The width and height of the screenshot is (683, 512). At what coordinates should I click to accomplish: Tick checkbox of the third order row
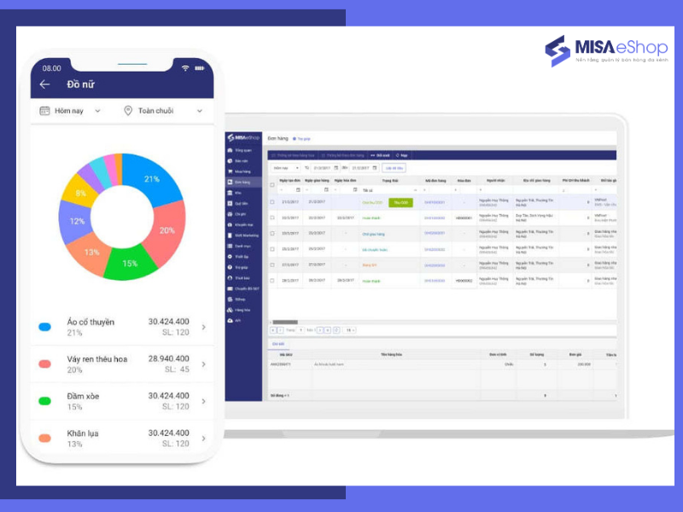(x=272, y=233)
